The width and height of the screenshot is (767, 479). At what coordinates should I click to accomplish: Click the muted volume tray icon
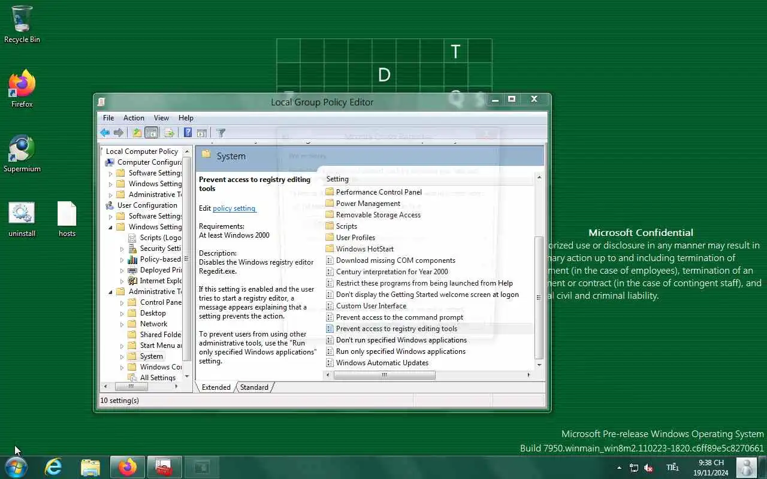(x=648, y=468)
